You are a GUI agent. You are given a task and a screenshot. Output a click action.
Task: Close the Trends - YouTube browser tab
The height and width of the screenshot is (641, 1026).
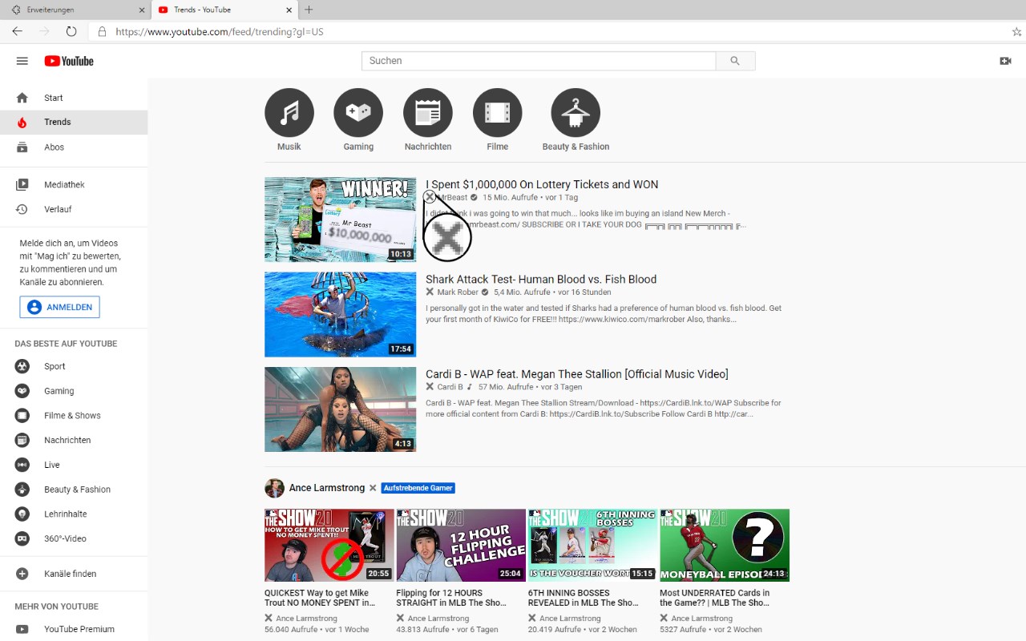click(x=289, y=10)
